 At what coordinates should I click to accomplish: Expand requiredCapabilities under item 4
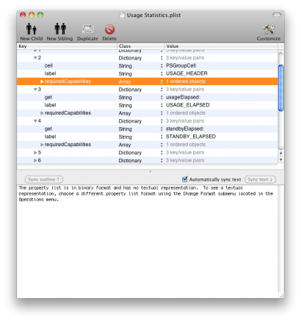(x=42, y=145)
